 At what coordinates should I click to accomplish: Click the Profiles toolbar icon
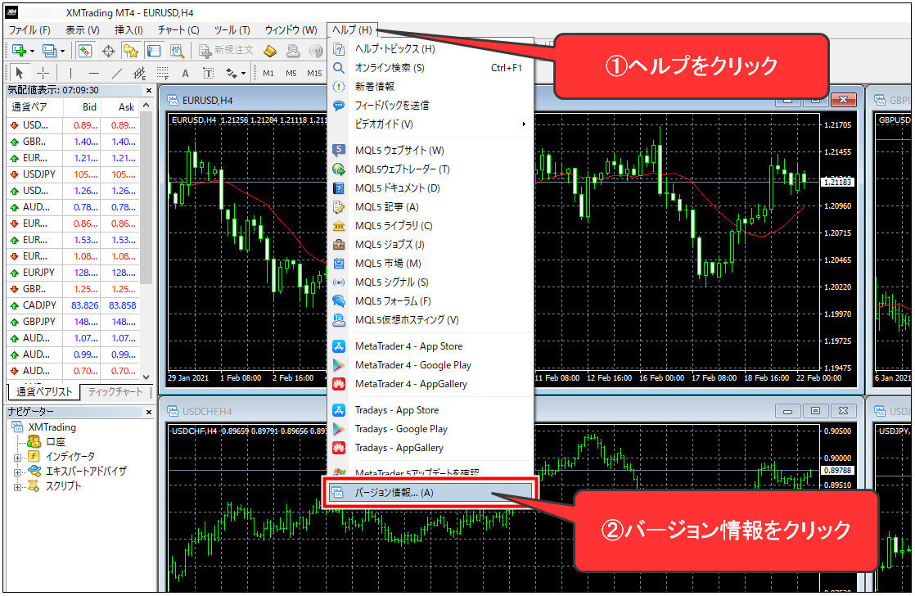50,51
